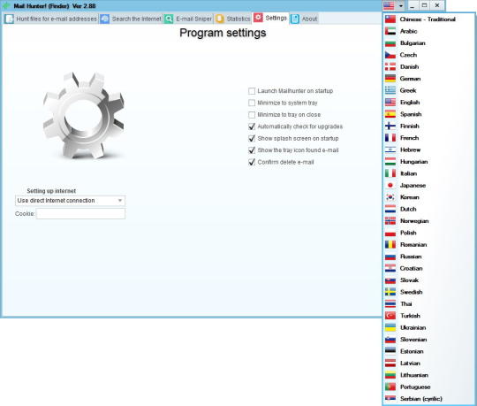Image resolution: width=477 pixels, height=406 pixels.
Task: Click the green Mail Hunter app icon in title bar
Action: (x=6, y=6)
